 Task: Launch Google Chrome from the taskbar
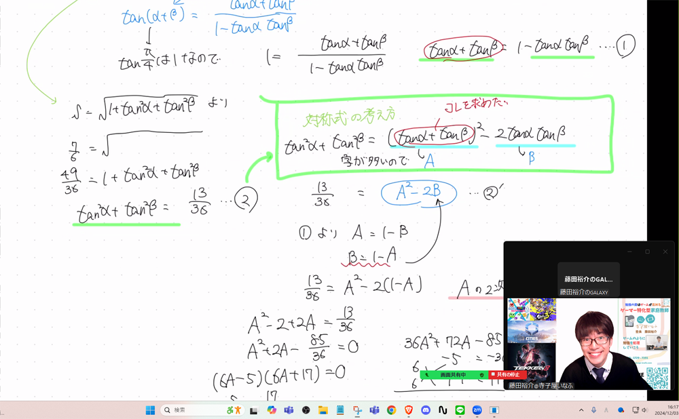coord(392,410)
